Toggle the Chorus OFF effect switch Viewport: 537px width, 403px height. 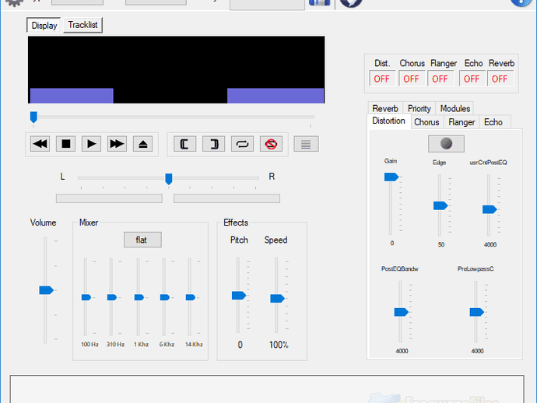coord(412,79)
